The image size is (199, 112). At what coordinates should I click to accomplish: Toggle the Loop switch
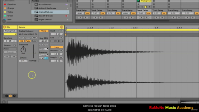coord(57,47)
